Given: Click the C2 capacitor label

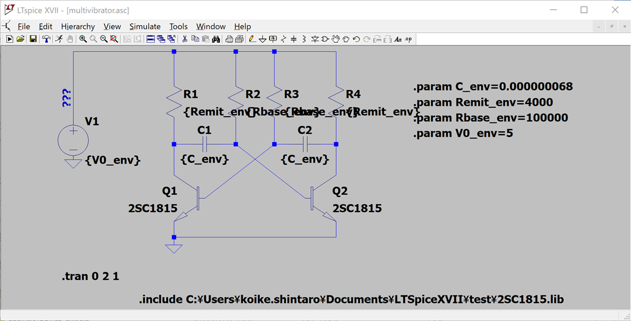Looking at the screenshot, I should [x=305, y=130].
